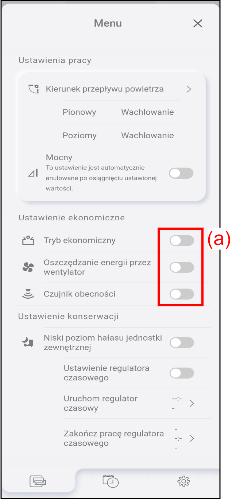
Task: Click the Tryb ekonomiczny icon
Action: [x=28, y=240]
